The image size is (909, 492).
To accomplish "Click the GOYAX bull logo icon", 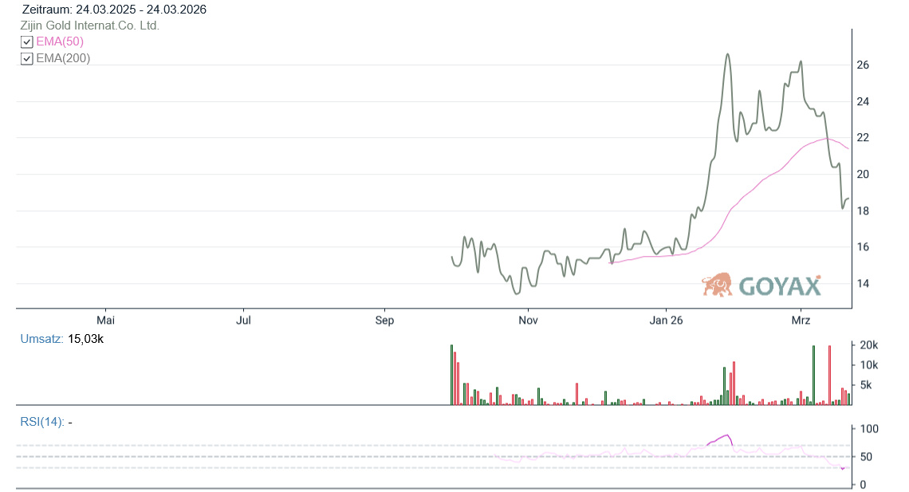I will point(717,285).
